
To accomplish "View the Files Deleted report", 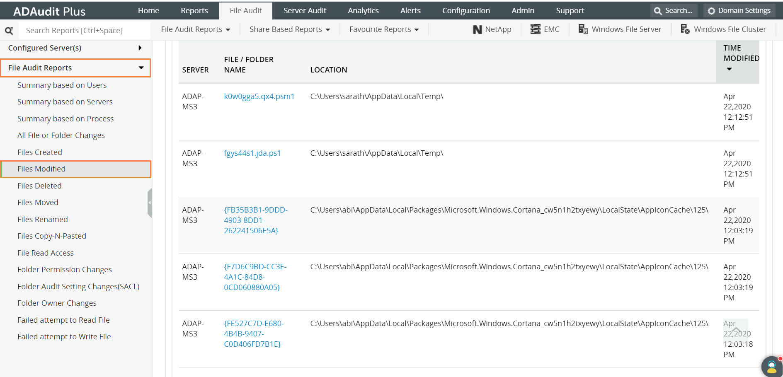I will (x=39, y=186).
